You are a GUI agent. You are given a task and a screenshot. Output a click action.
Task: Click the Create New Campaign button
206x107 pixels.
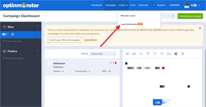(190, 16)
